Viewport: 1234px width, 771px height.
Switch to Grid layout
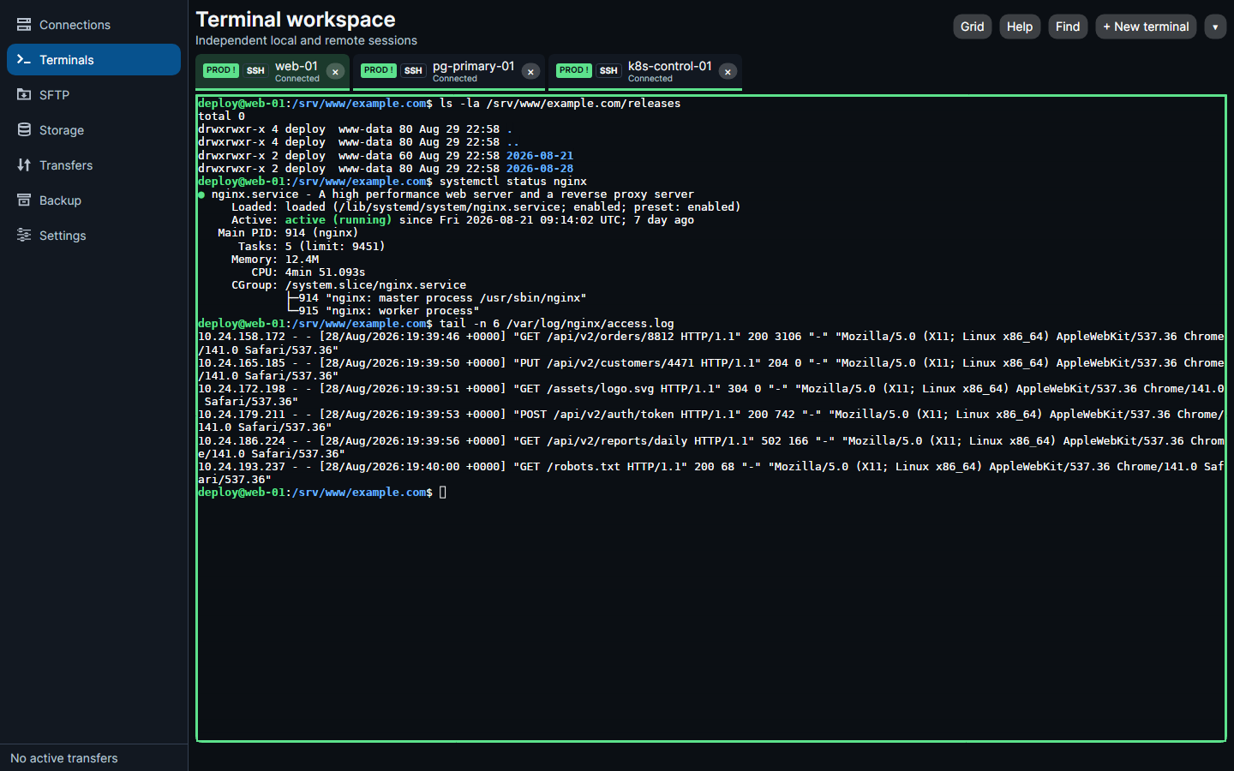click(972, 27)
